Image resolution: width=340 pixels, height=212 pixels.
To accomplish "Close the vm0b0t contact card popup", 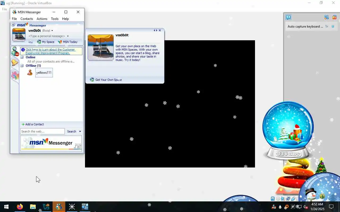I will coord(160,30).
